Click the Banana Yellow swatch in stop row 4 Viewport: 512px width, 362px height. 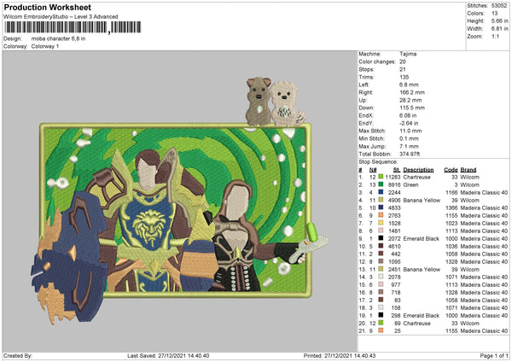[x=381, y=200]
